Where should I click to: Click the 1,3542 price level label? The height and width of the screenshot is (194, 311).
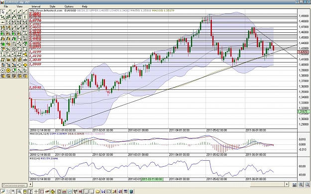[35, 87]
